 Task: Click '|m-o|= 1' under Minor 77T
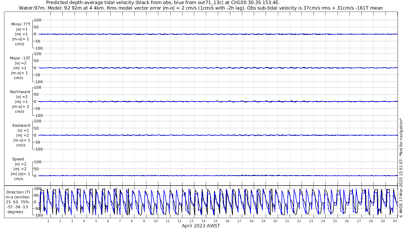(20, 39)
